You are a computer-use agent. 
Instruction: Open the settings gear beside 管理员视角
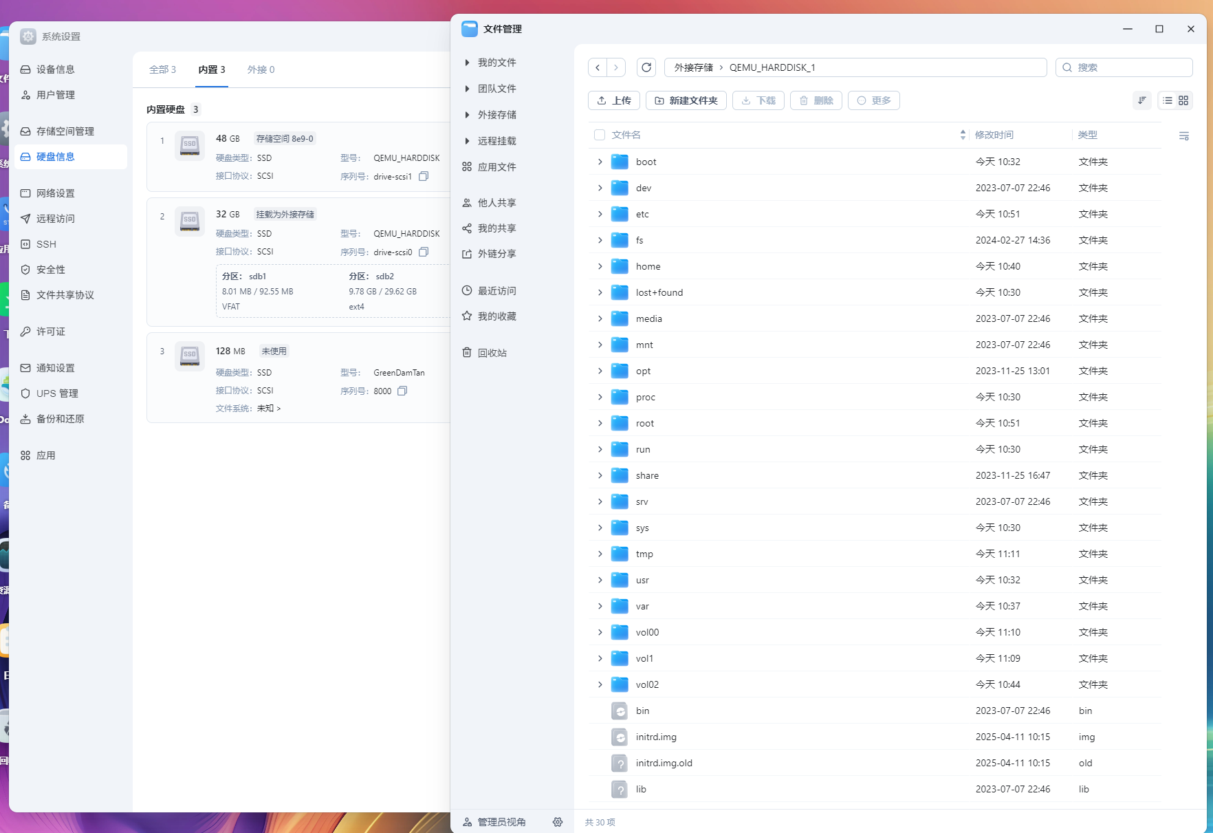[x=558, y=822]
